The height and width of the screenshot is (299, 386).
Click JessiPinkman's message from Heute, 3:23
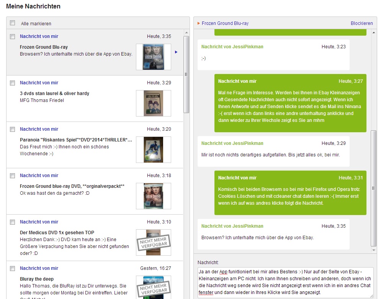point(273,55)
